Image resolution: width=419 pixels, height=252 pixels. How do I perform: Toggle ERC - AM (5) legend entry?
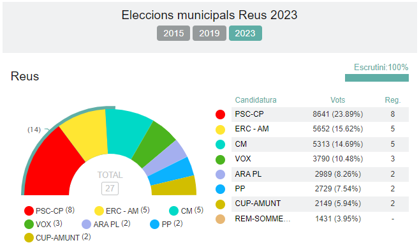click(122, 211)
